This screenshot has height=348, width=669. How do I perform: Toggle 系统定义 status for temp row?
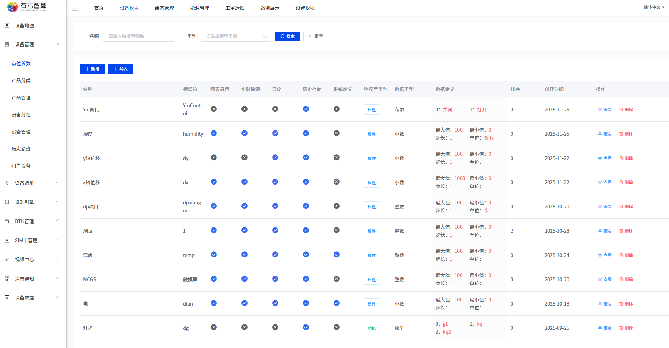click(337, 255)
